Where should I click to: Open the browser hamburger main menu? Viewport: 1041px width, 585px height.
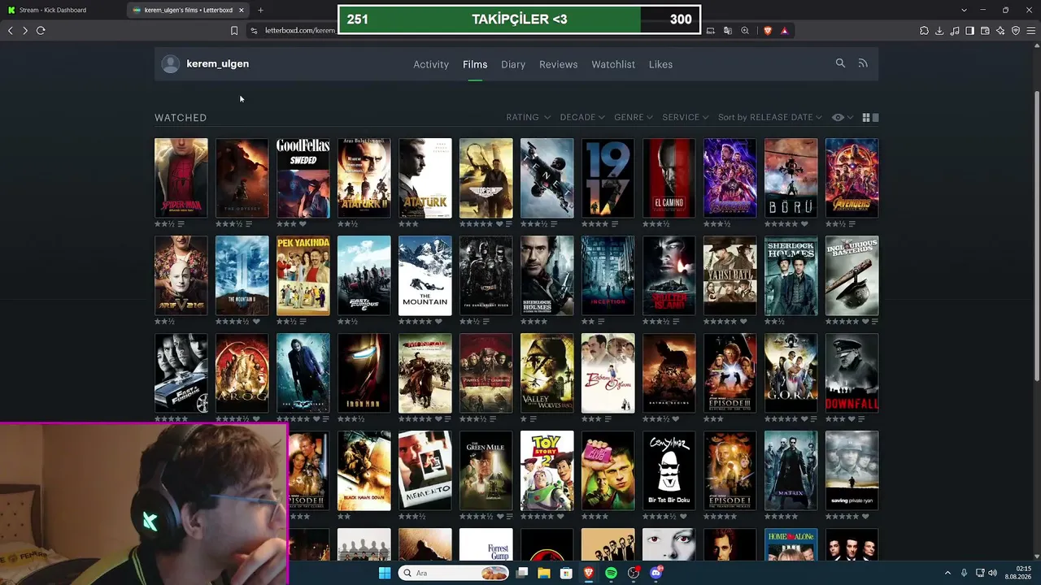point(1030,31)
